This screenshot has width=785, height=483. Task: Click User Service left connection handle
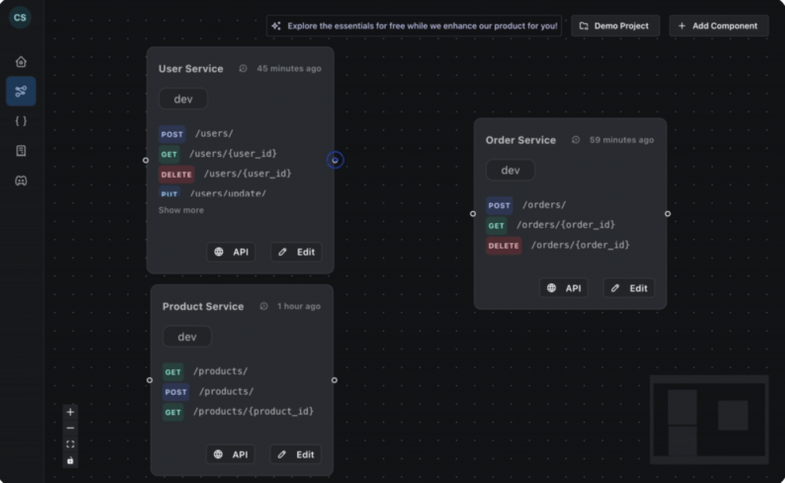(146, 160)
